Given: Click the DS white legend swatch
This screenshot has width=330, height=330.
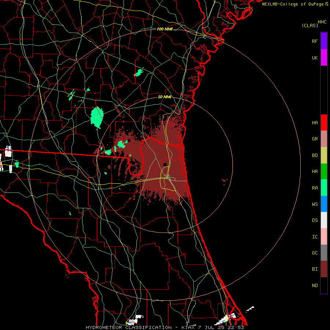Looking at the screenshot, I should coord(324,220).
